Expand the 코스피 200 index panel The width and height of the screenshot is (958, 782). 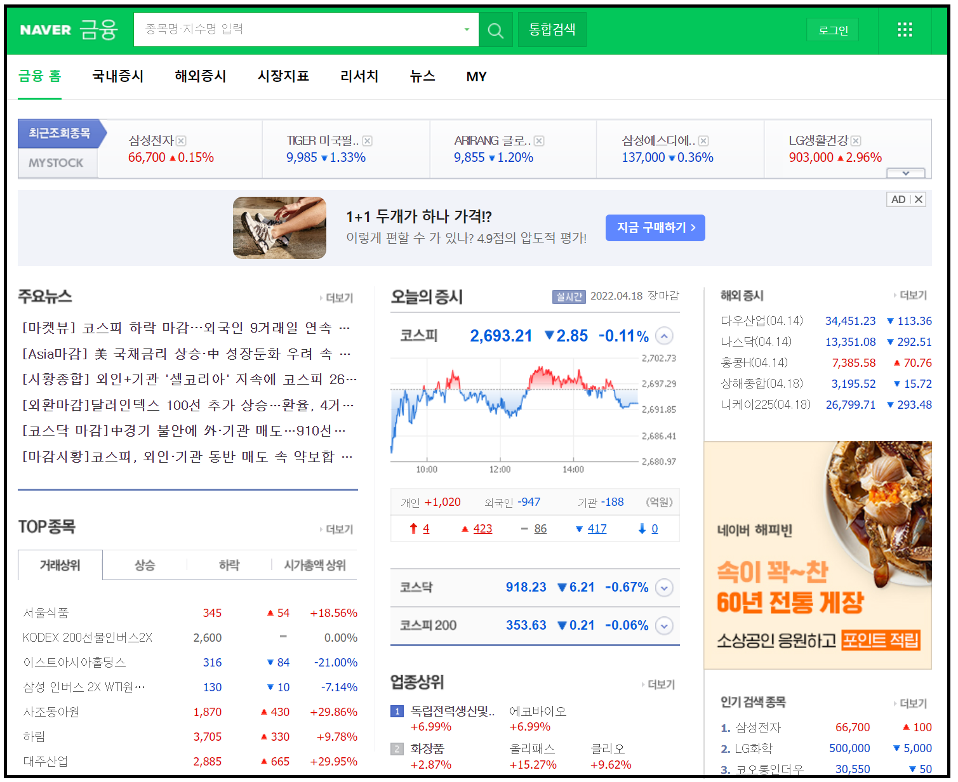(664, 626)
